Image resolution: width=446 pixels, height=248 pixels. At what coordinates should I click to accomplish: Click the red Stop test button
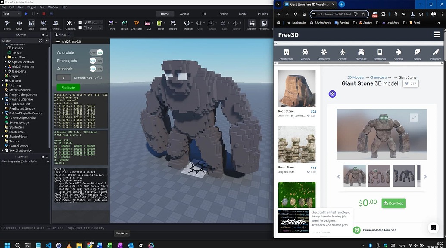(44, 14)
